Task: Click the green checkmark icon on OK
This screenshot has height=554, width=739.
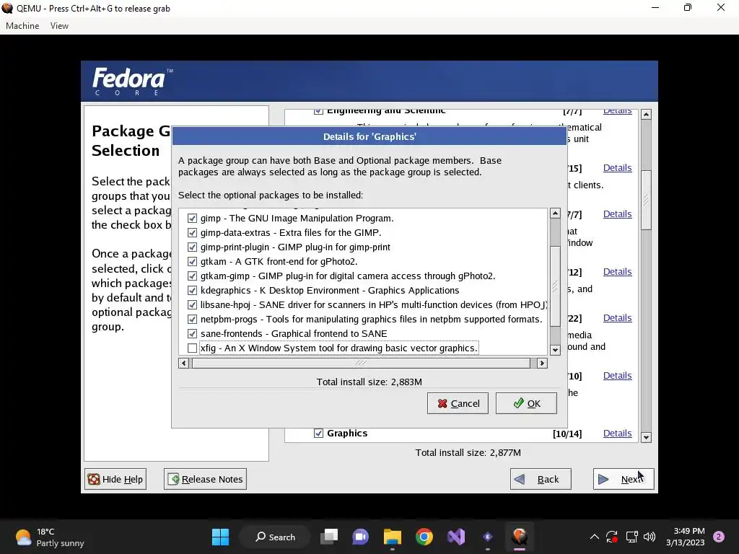Action: 518,403
